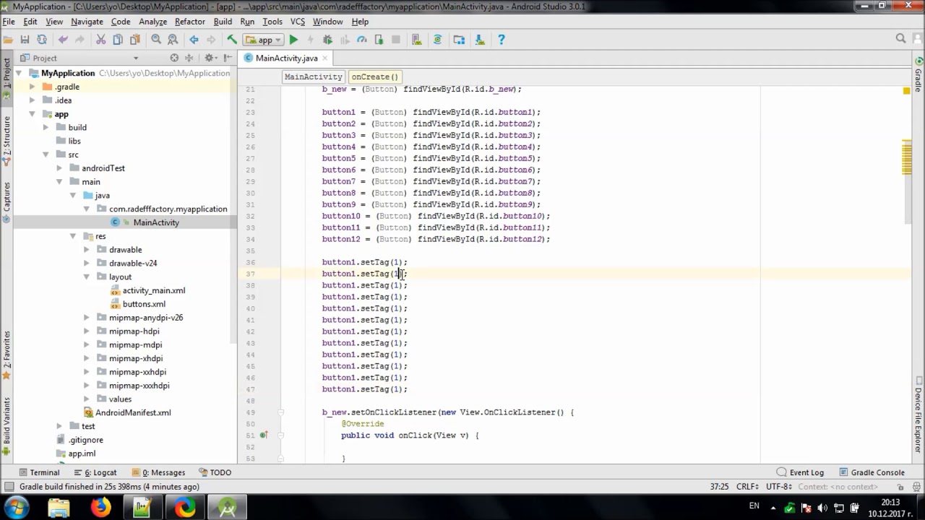Click the scroll from source target icon

click(x=174, y=58)
